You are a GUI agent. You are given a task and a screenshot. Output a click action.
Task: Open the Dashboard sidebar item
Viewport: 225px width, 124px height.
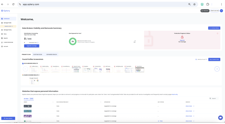pos(8,19)
